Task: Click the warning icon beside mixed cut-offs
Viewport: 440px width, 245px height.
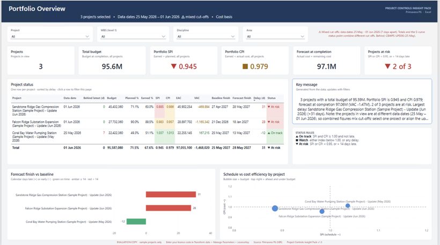Action: pos(183,17)
